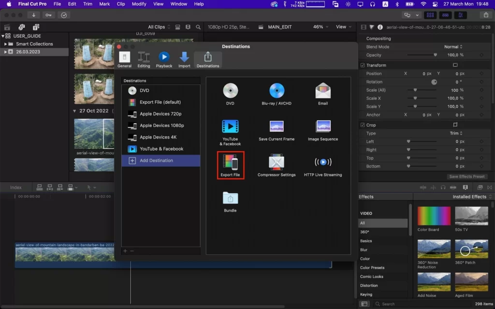The image size is (495, 309).
Task: Choose the Blu-ray / AVCHD destination icon
Action: pyautogui.click(x=277, y=91)
